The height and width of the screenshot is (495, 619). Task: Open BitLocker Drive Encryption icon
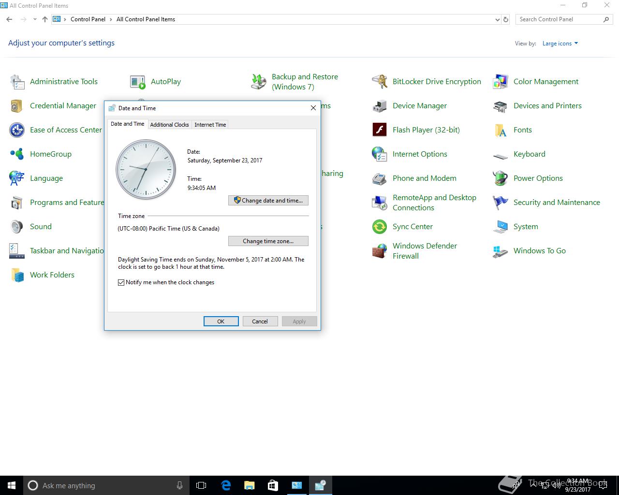click(x=380, y=82)
